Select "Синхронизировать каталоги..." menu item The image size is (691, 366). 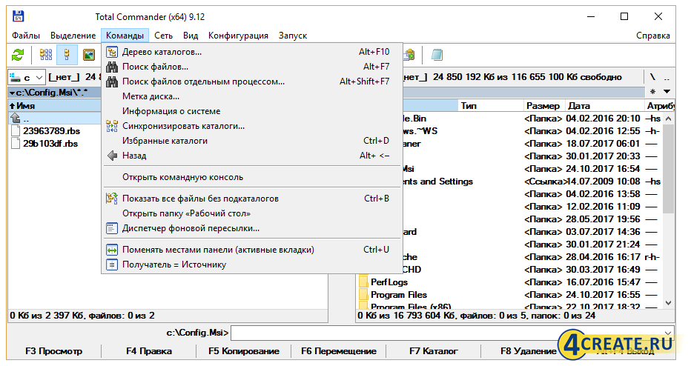183,126
